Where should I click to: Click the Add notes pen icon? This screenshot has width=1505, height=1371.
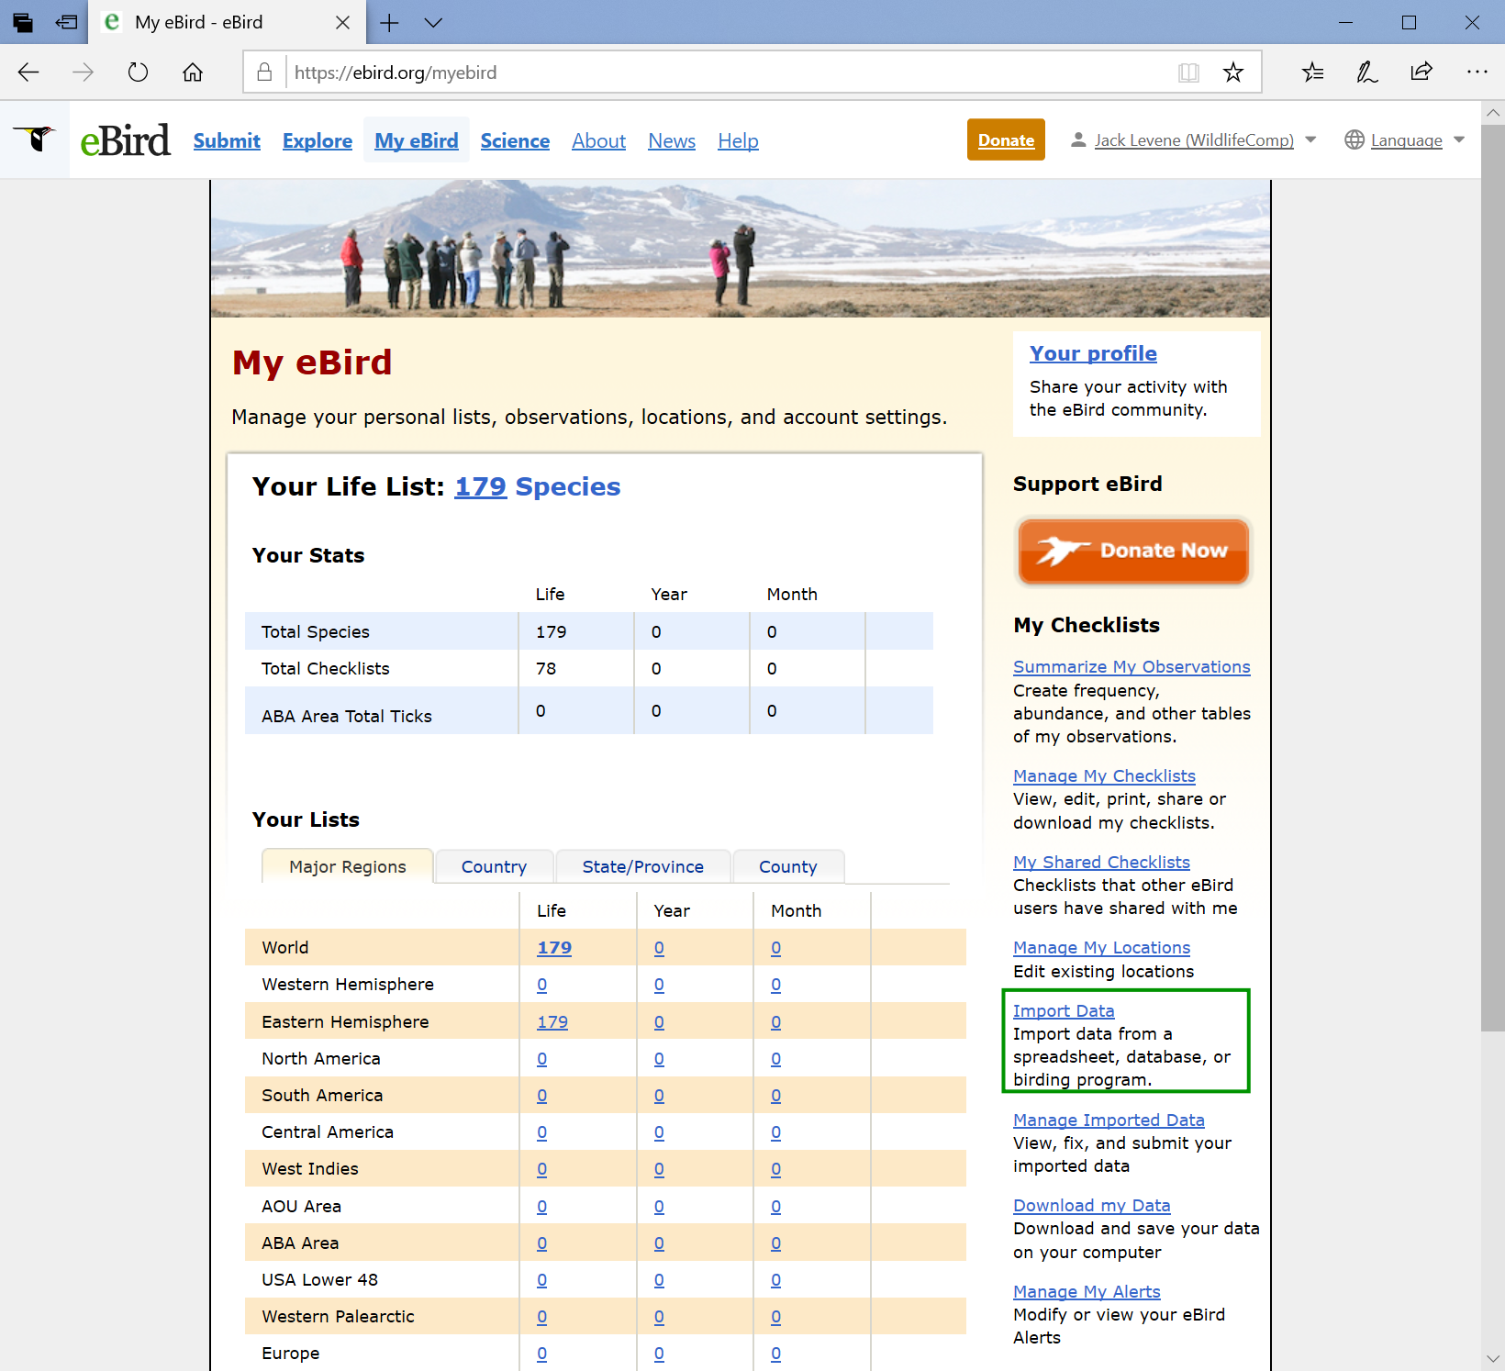(x=1367, y=72)
